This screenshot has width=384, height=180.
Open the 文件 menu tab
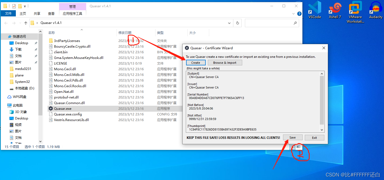8,13
